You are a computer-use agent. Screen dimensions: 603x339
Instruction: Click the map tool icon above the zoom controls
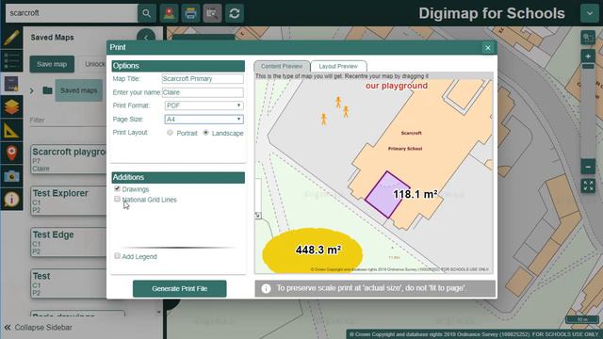(x=588, y=38)
